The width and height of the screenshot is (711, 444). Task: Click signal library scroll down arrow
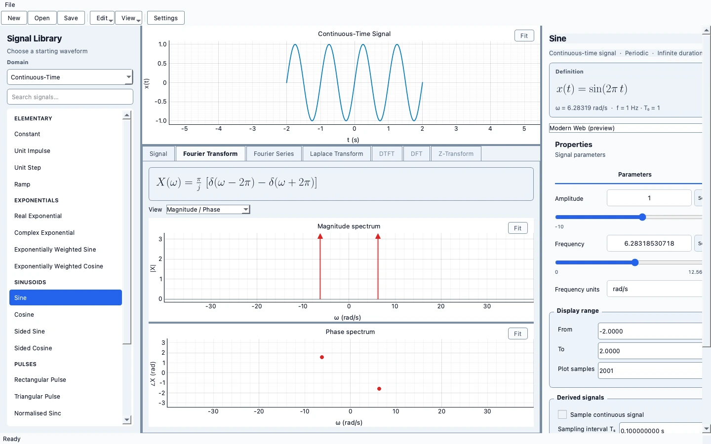[x=127, y=420]
